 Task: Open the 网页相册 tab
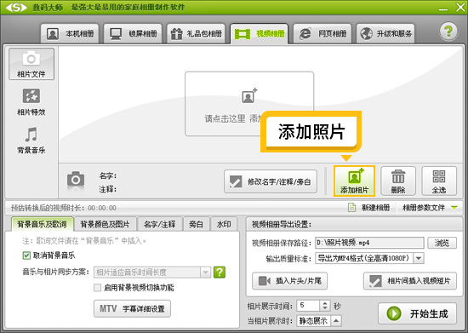[322, 34]
